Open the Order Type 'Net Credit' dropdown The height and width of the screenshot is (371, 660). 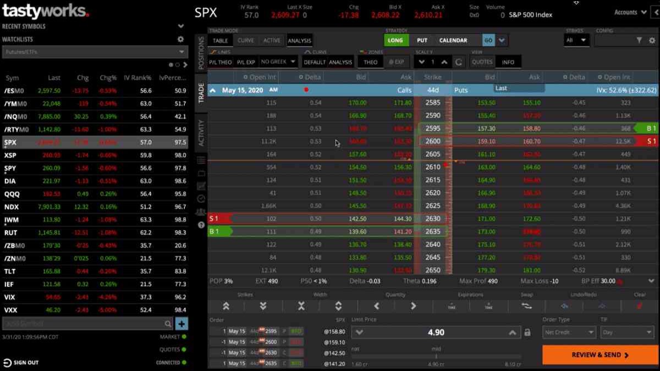(x=569, y=332)
